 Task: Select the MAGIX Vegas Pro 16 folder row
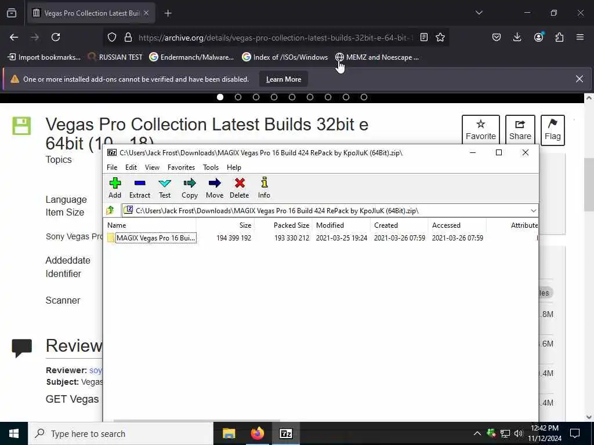click(x=321, y=238)
